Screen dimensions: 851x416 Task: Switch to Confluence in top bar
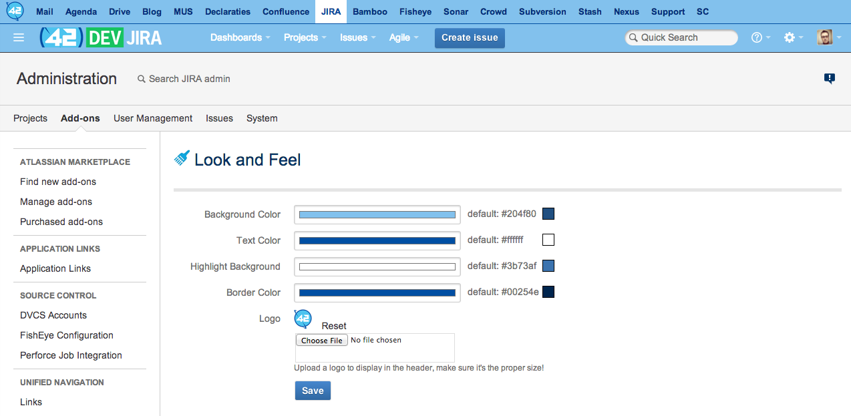(286, 12)
